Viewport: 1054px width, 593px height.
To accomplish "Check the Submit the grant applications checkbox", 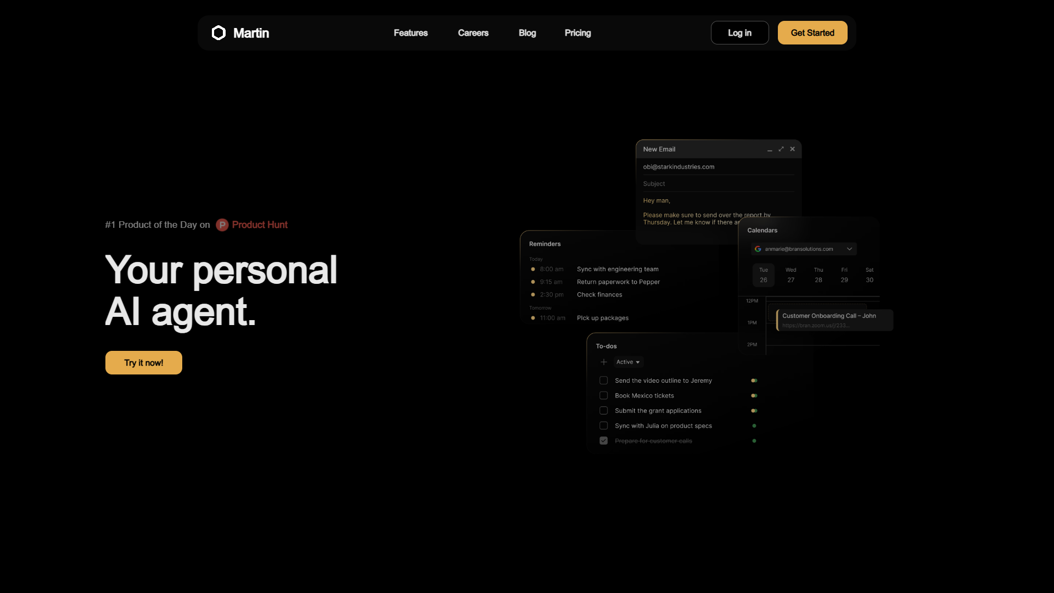I will [604, 411].
